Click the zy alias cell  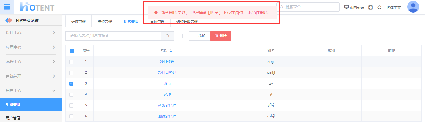pyautogui.click(x=271, y=84)
